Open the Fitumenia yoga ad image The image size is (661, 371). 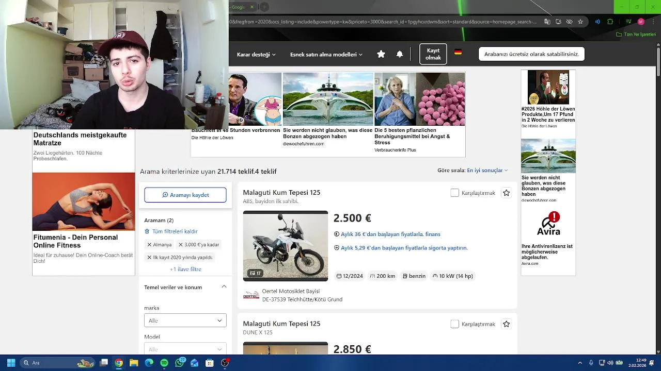click(84, 201)
